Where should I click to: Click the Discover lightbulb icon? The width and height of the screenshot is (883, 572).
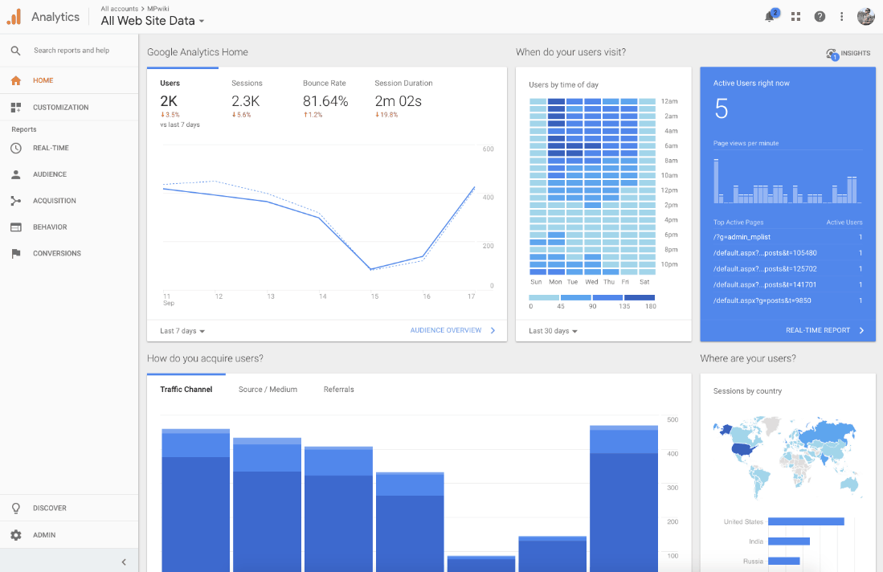tap(16, 509)
